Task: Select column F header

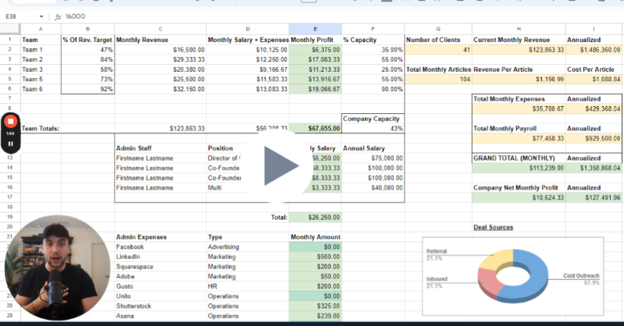Action: pyautogui.click(x=373, y=29)
